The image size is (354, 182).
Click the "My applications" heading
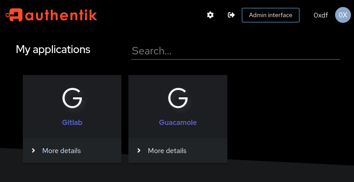coord(53,50)
